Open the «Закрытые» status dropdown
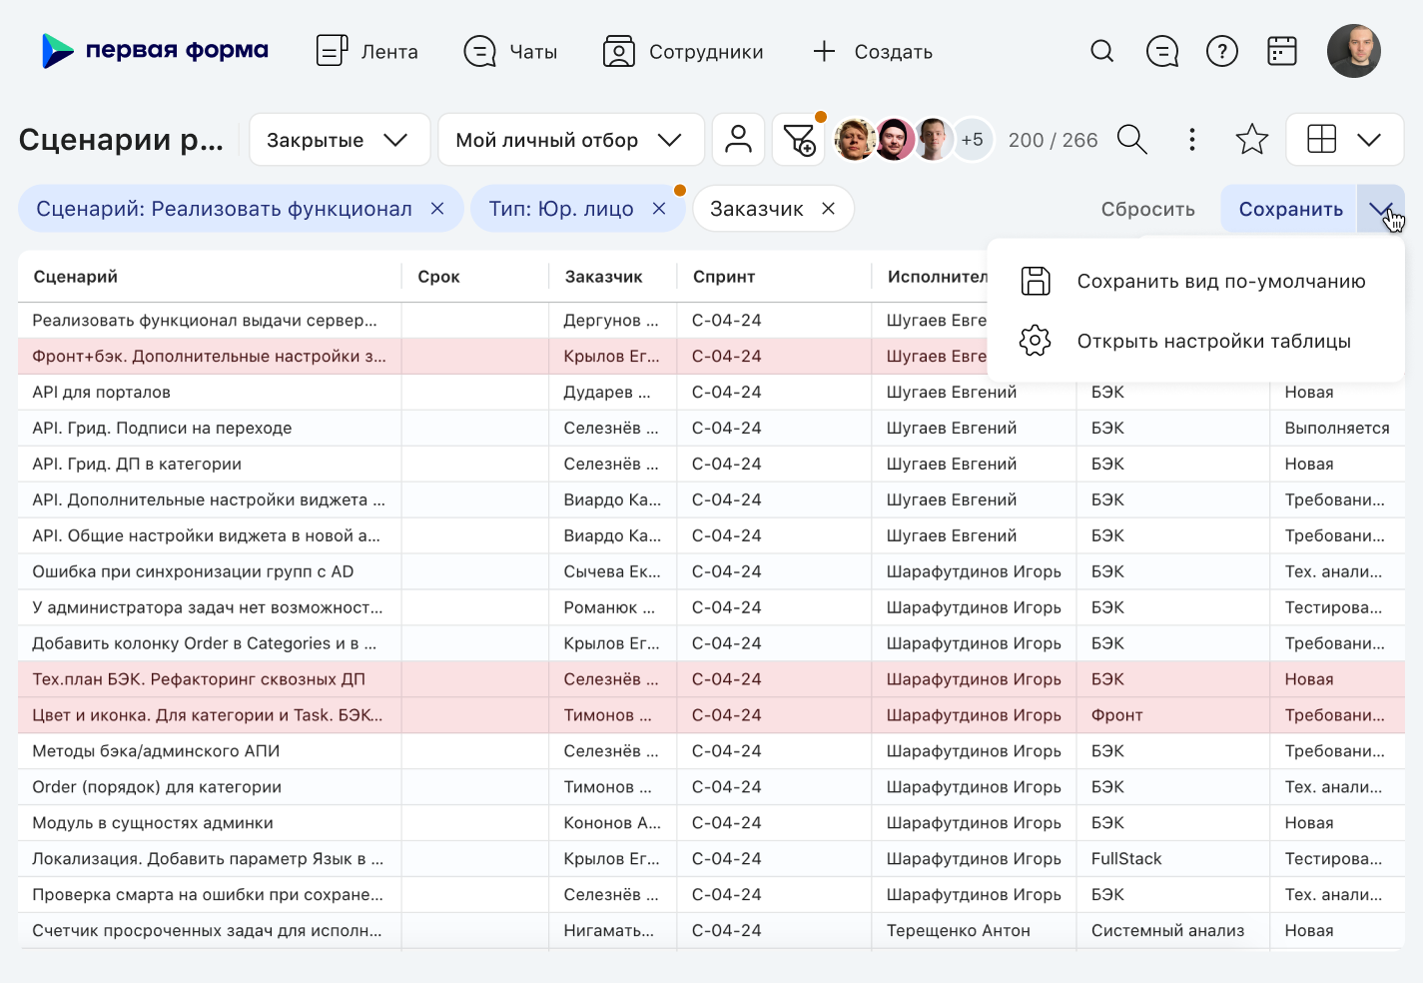Viewport: 1423px width, 983px height. pos(340,139)
